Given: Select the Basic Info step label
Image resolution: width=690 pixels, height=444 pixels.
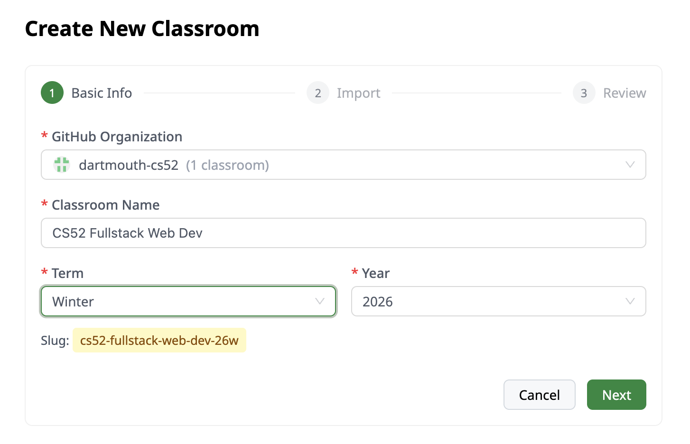Looking at the screenshot, I should [x=102, y=92].
